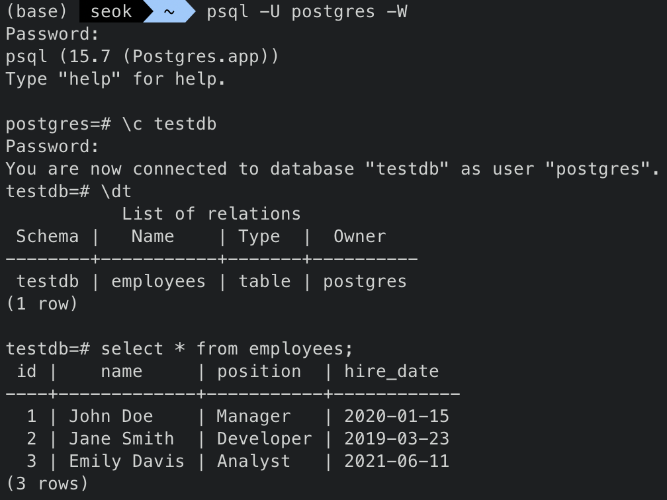Click the name column header
Image resolution: width=667 pixels, height=500 pixels.
coord(120,371)
